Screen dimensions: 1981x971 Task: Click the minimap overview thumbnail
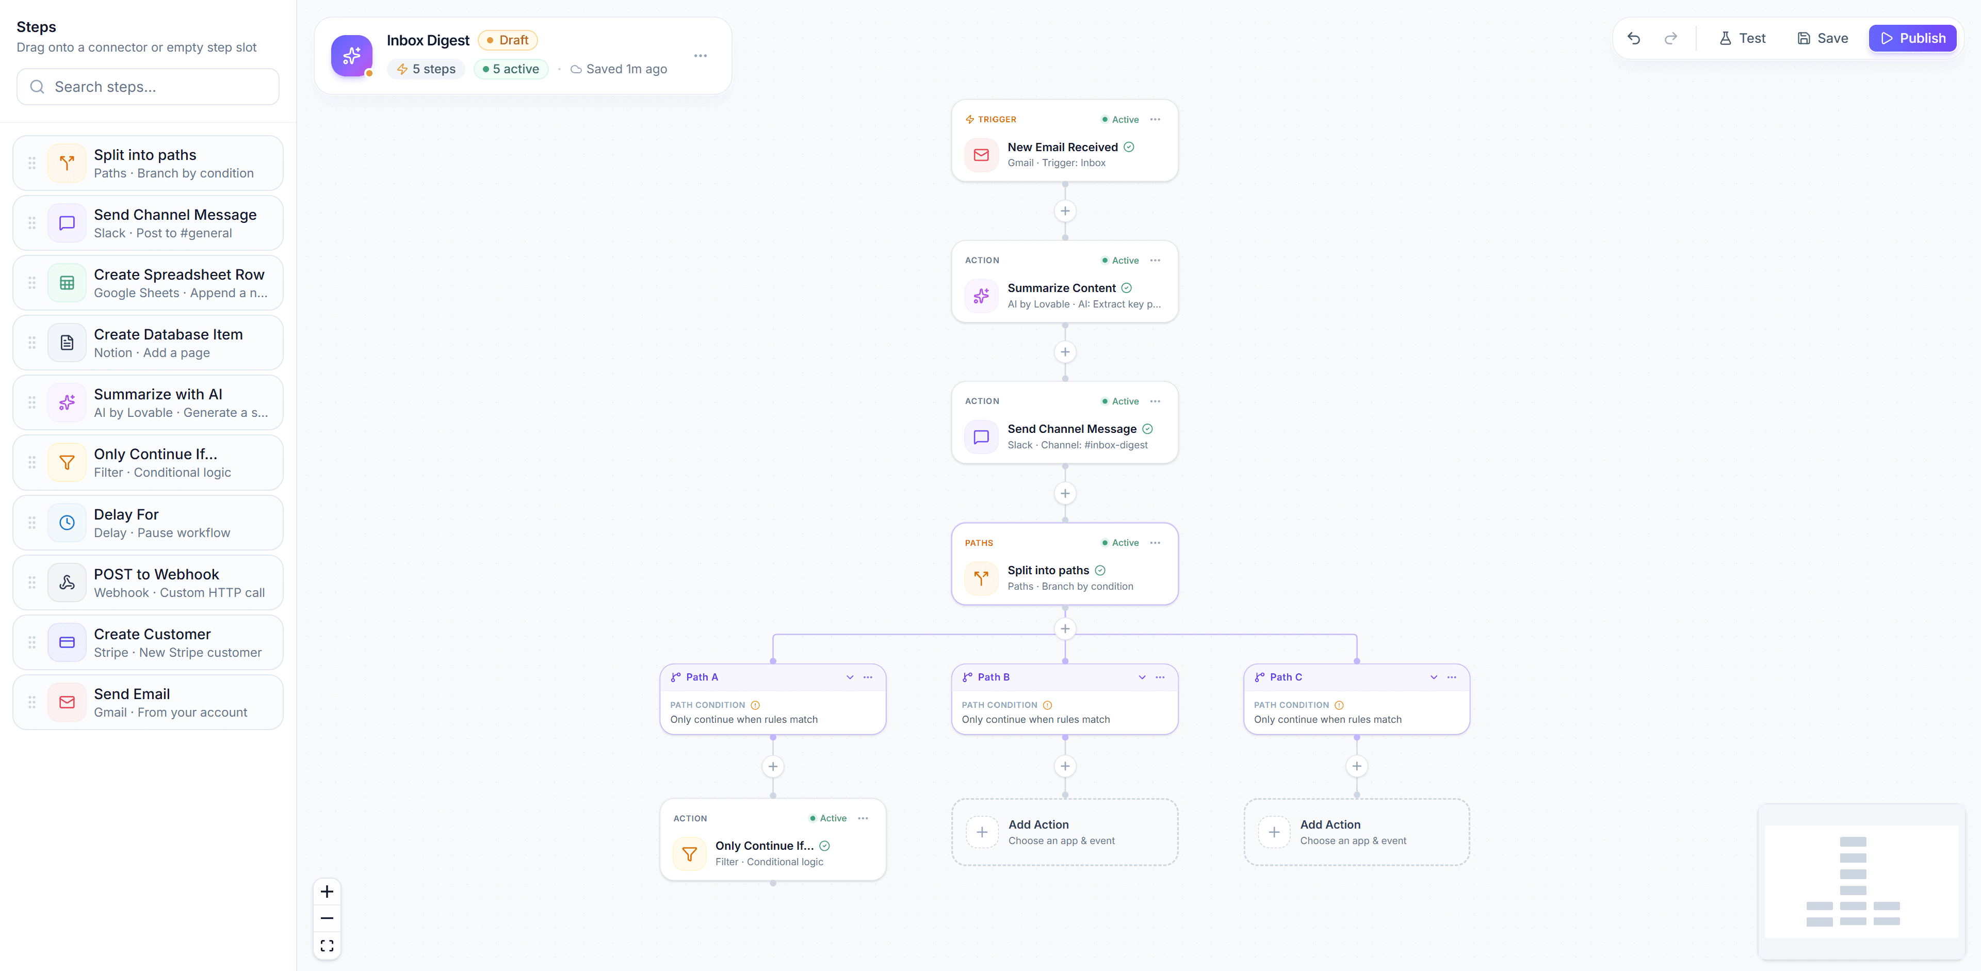1861,882
